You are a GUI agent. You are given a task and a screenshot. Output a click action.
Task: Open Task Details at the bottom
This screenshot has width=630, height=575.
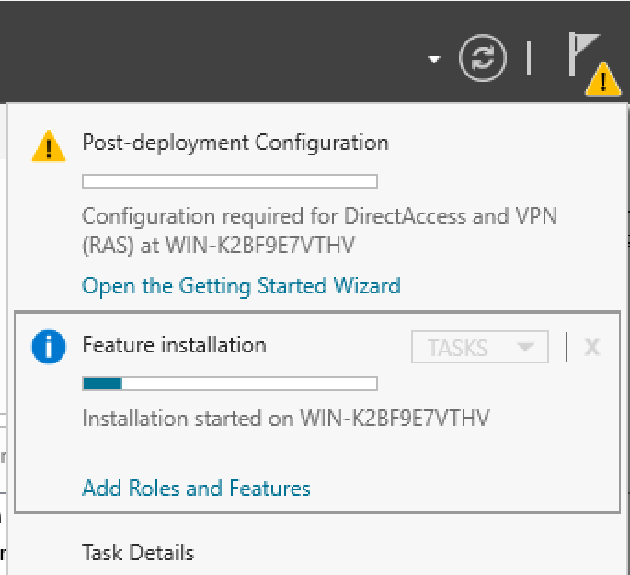coord(138,553)
